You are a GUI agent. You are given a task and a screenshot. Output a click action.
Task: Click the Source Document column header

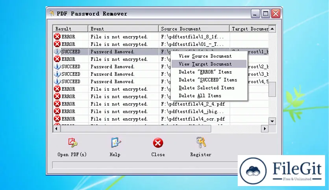(194, 29)
